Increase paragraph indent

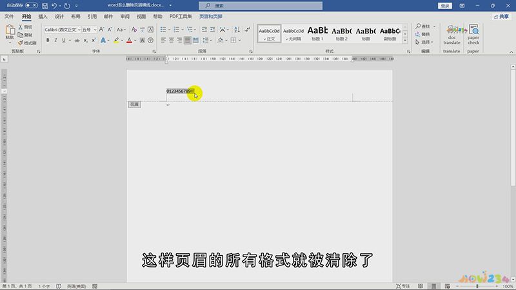point(213,30)
